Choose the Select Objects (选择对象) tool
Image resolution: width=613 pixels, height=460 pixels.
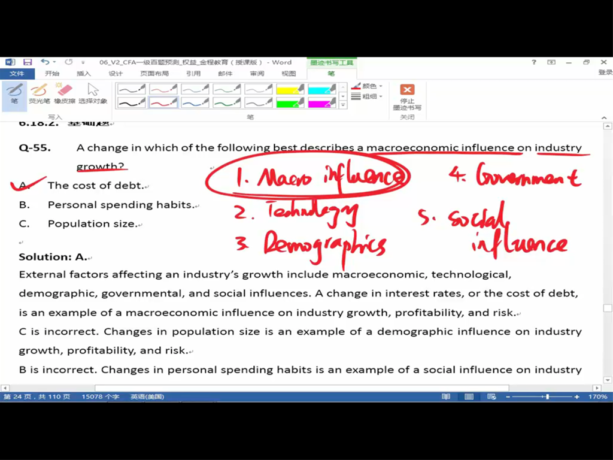[x=93, y=94]
